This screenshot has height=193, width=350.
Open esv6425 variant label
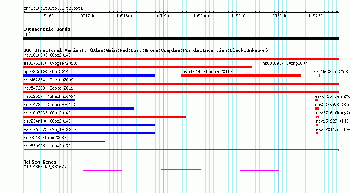click(x=333, y=96)
